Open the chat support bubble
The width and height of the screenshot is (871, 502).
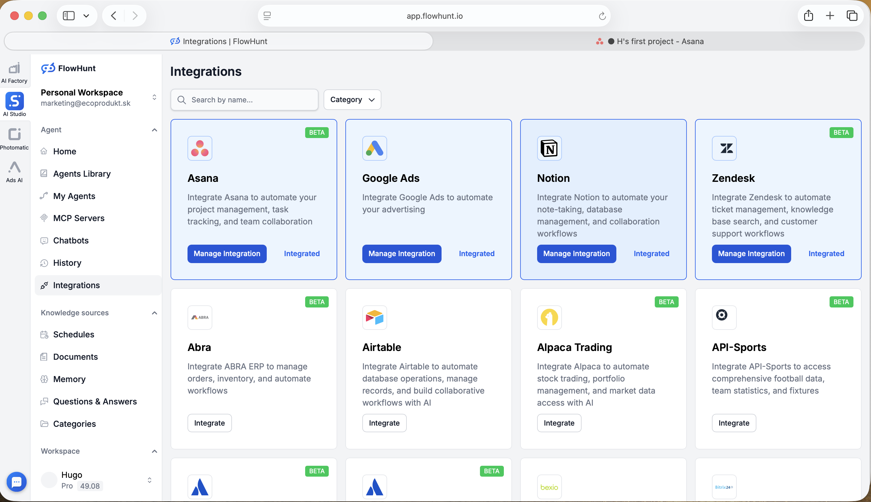(17, 481)
